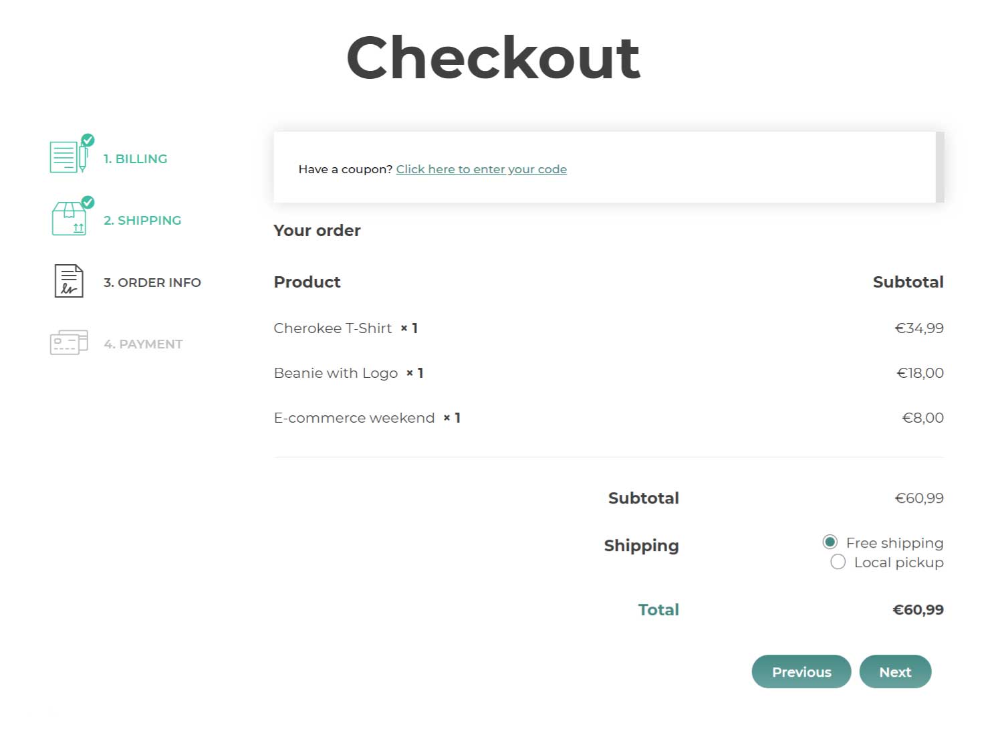Viewport: 1000px width, 735px height.
Task: Choose the Local pickup radio button
Action: (838, 562)
